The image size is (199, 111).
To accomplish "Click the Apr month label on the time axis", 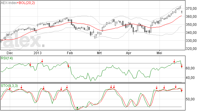I will (x=129, y=53).
